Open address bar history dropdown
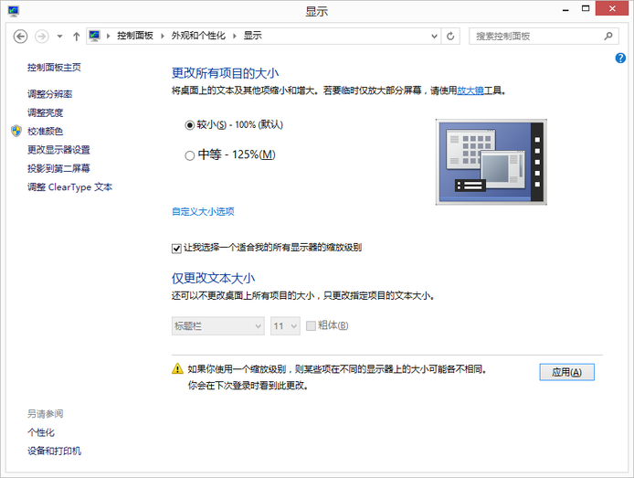Screen dimensions: 634x478 434,36
